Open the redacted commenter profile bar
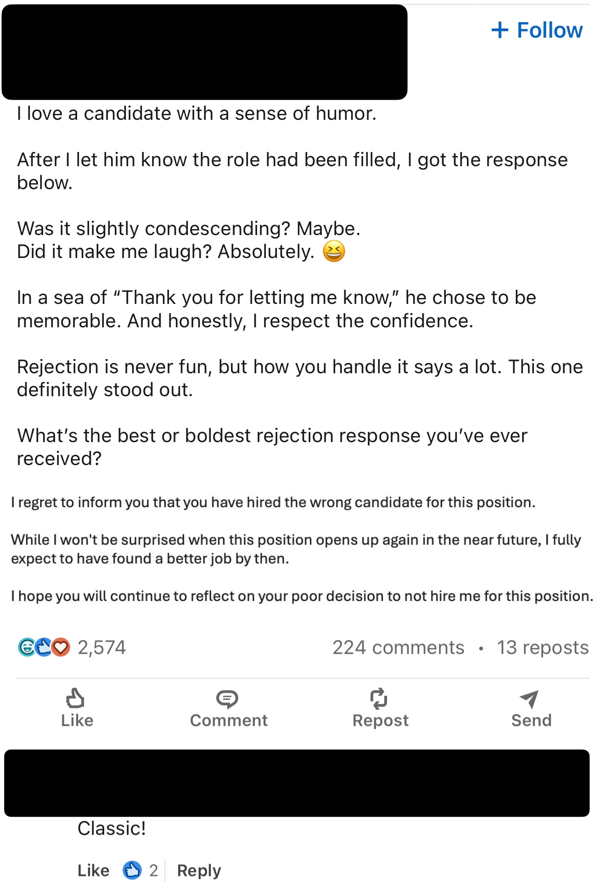Viewport: 606px width, 892px height. [x=297, y=783]
